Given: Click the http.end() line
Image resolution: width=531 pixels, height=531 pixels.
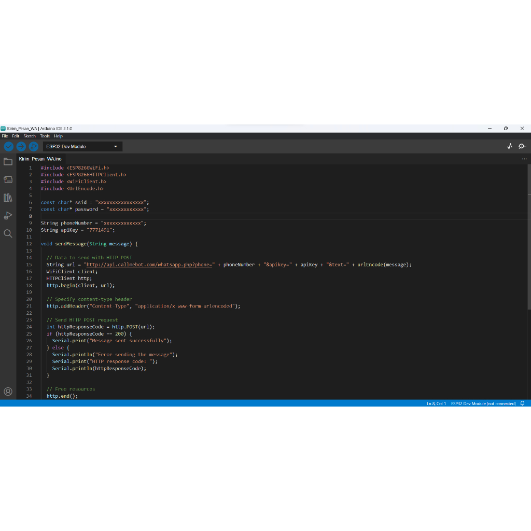Looking at the screenshot, I should (x=62, y=396).
